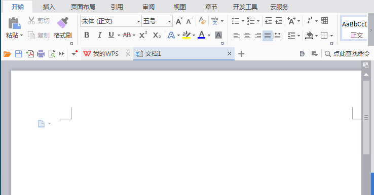Increase font size with A+ icon
374x195 pixels.
coord(179,21)
